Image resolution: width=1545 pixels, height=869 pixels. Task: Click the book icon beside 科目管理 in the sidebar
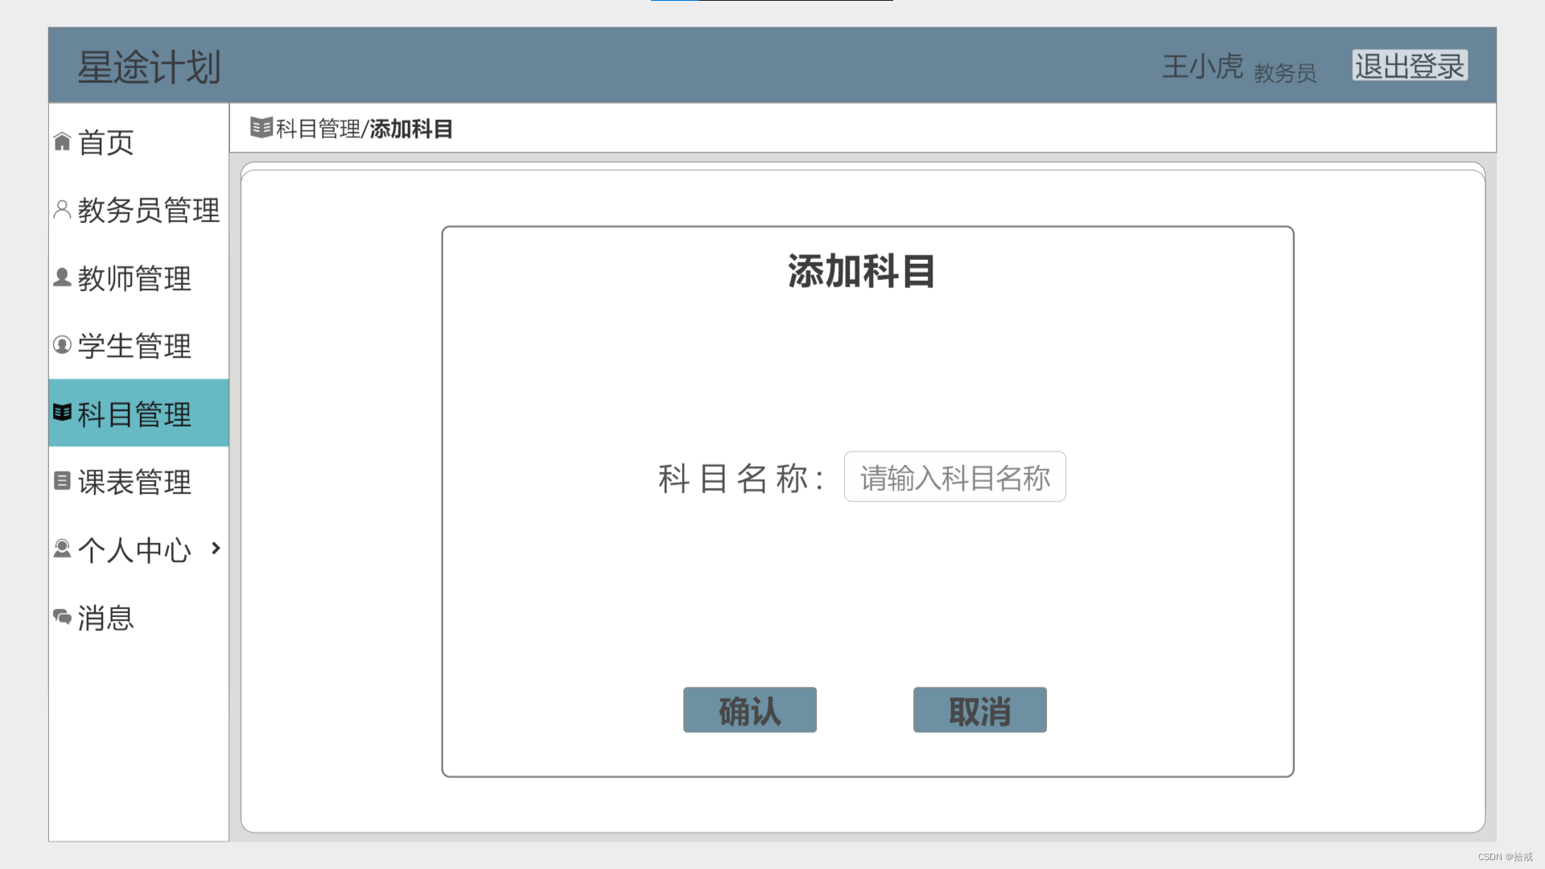pos(62,413)
